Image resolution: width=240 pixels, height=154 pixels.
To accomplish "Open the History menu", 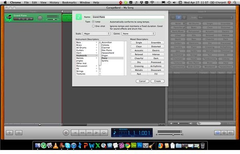I will coord(54,2).
